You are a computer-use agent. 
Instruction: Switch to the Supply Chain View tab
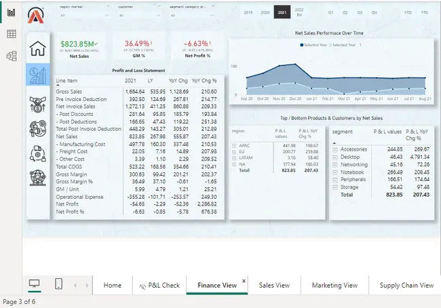[x=406, y=285]
